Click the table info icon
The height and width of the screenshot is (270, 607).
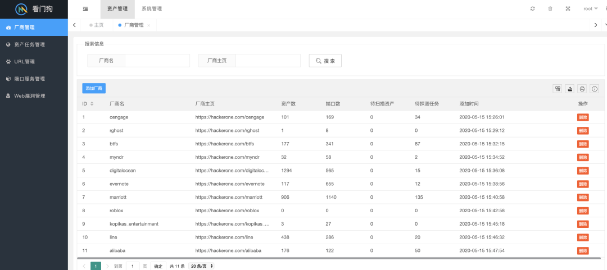[595, 89]
